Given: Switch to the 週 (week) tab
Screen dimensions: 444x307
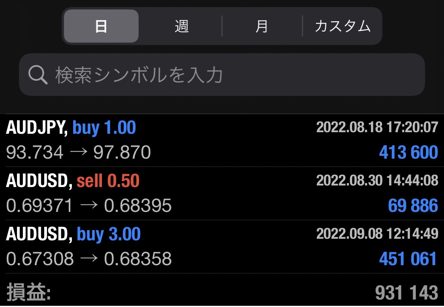Looking at the screenshot, I should (x=181, y=26).
